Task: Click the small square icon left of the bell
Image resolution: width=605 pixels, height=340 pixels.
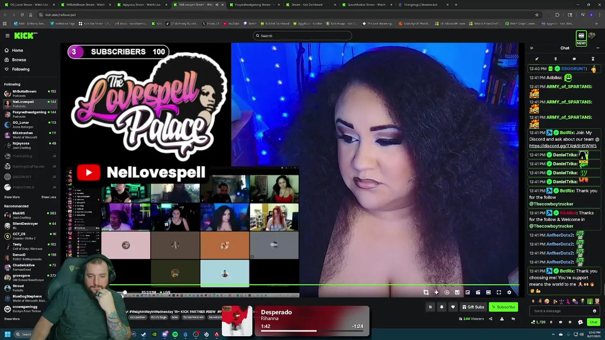Action: 430,307
